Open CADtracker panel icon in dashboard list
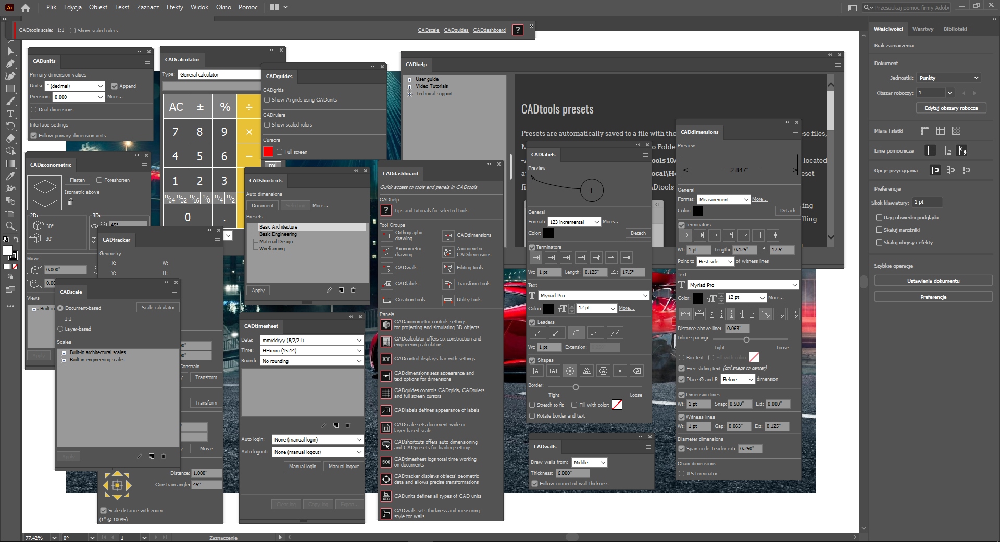1000x542 pixels. point(386,479)
